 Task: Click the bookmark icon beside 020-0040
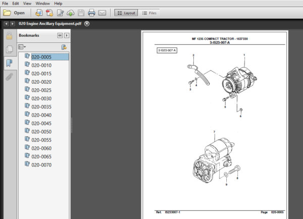click(x=27, y=114)
